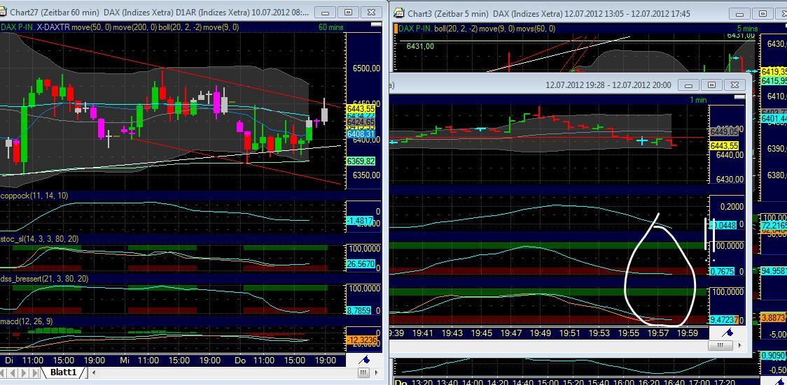Click the 1 min window scrollbar thumb
The height and width of the screenshot is (385, 787).
(x=720, y=345)
